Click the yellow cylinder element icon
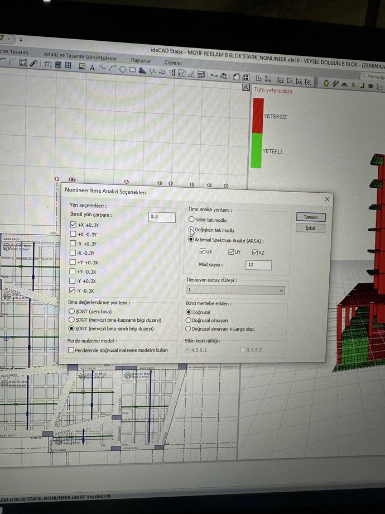The width and height of the screenshot is (385, 514). 326,83
